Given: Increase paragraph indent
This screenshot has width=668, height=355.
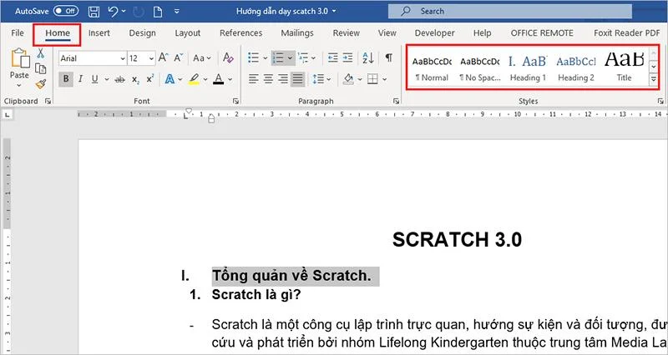Looking at the screenshot, I should click(347, 57).
